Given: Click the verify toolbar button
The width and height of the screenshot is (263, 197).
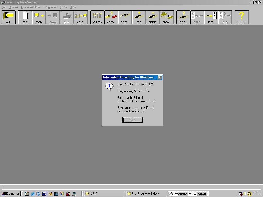Looking at the screenshot, I should 225,17.
